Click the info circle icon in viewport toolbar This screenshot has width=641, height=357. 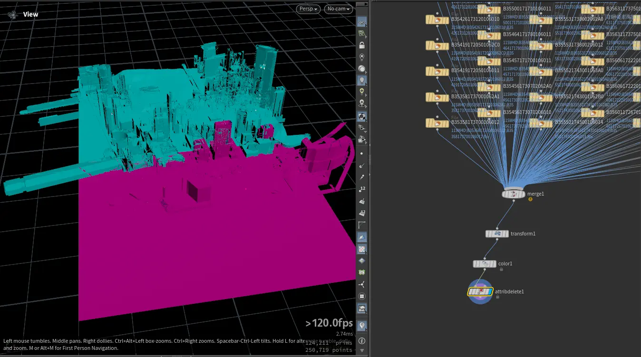click(x=362, y=341)
